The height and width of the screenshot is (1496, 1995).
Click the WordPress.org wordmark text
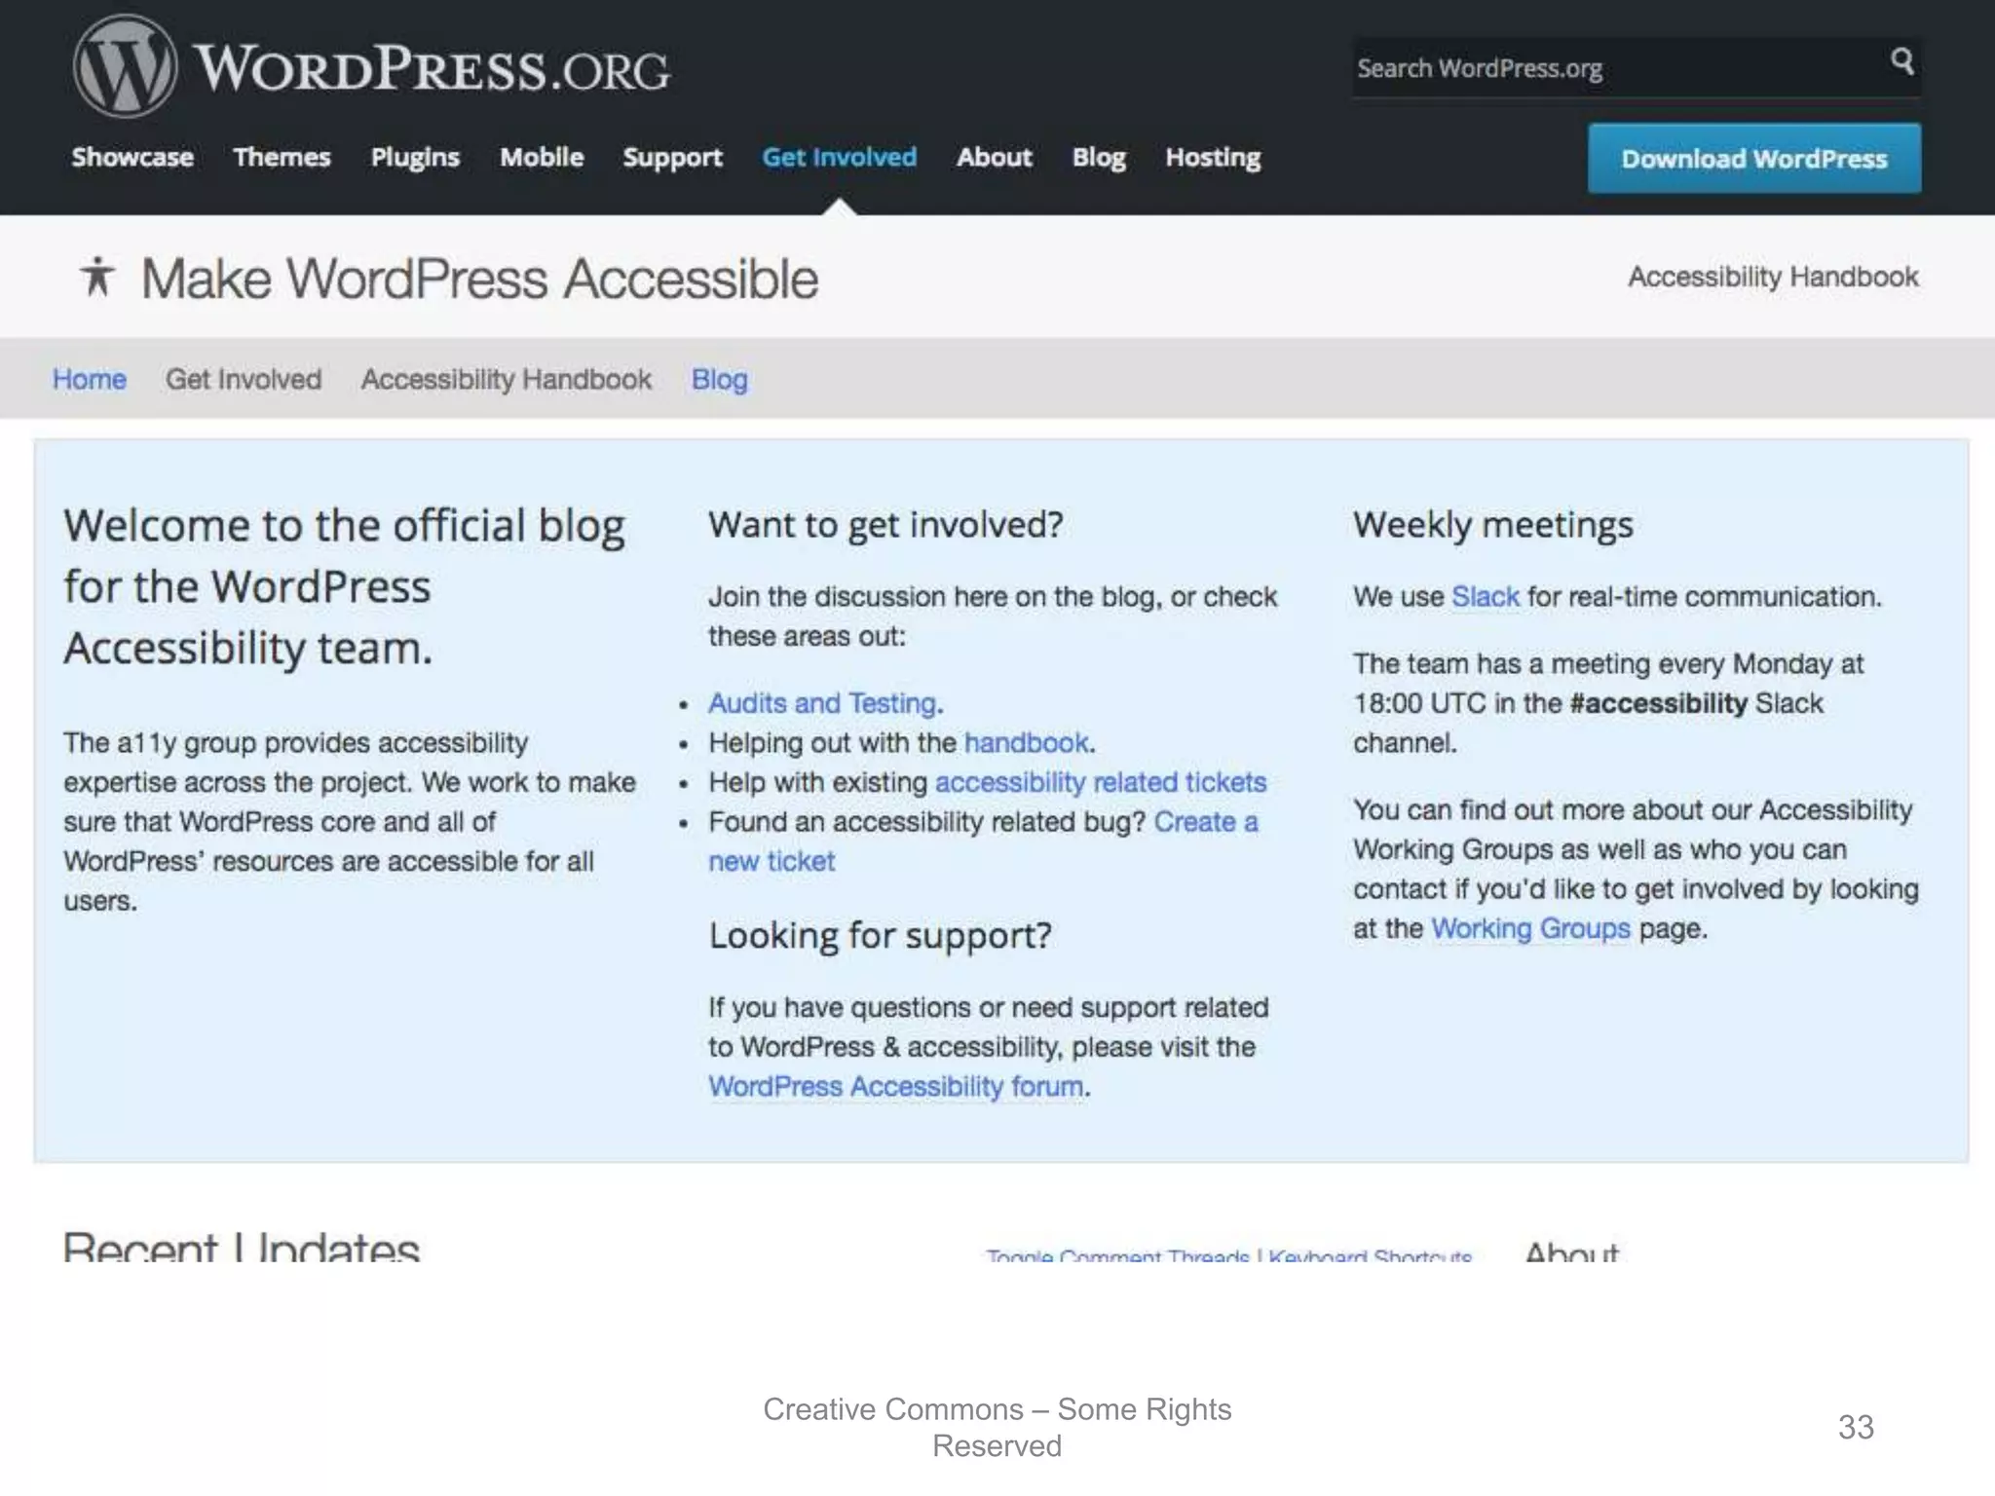coord(432,68)
